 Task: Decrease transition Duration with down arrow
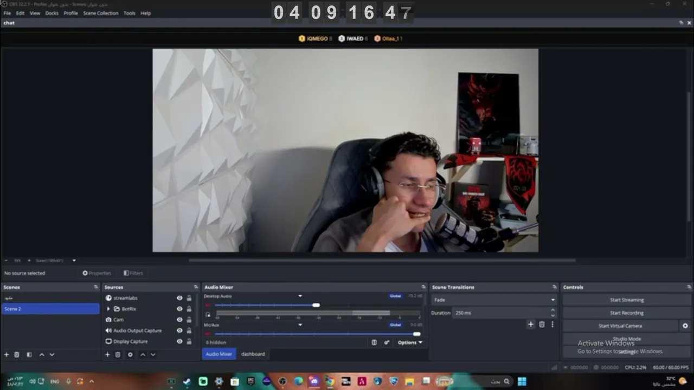click(x=552, y=315)
